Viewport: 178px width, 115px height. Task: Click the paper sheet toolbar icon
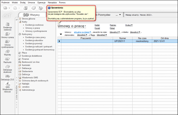click(x=33, y=8)
